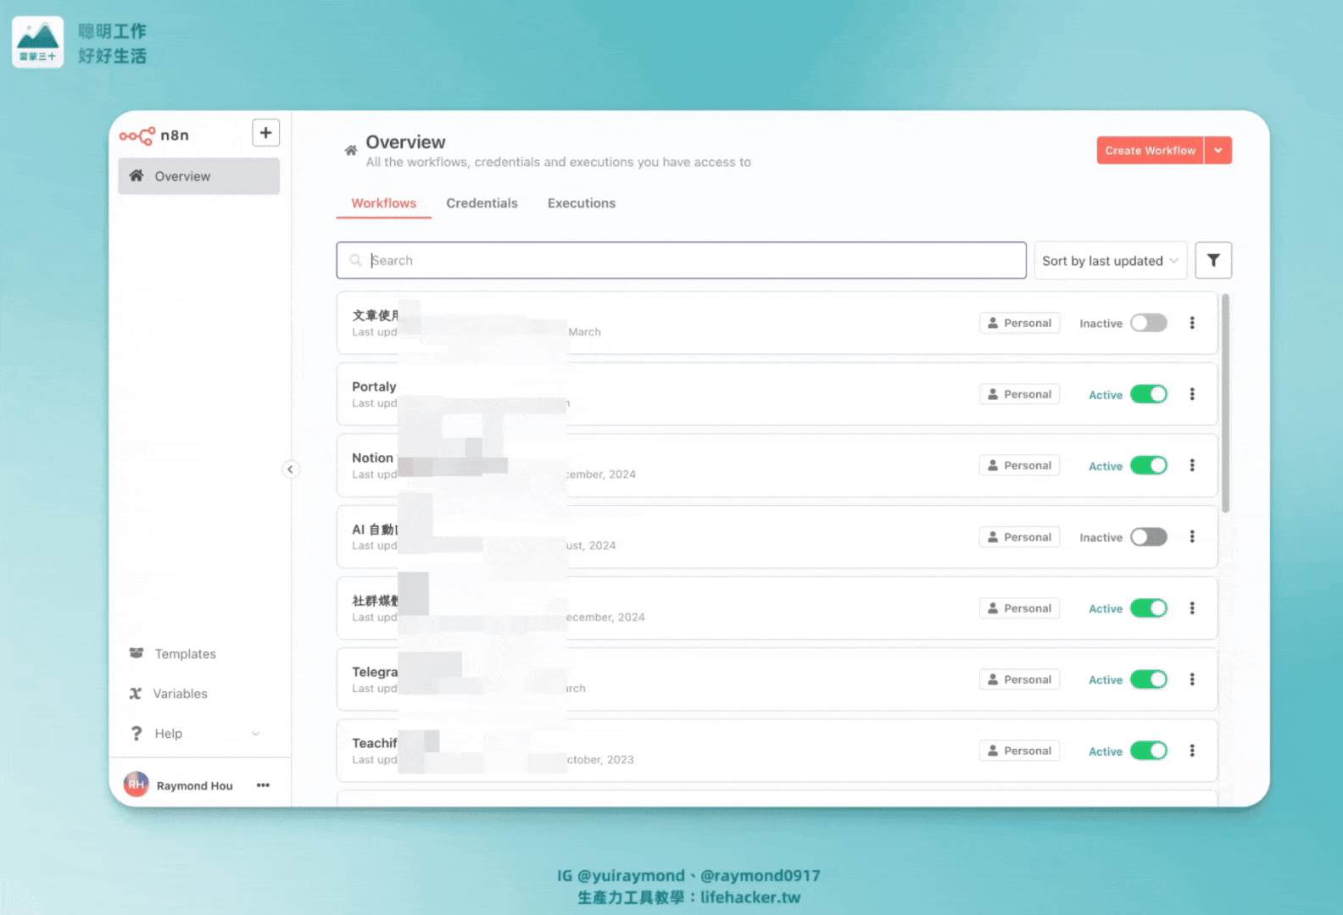Image resolution: width=1343 pixels, height=915 pixels.
Task: Click the mountain logo in top-left corner
Action: (37, 42)
